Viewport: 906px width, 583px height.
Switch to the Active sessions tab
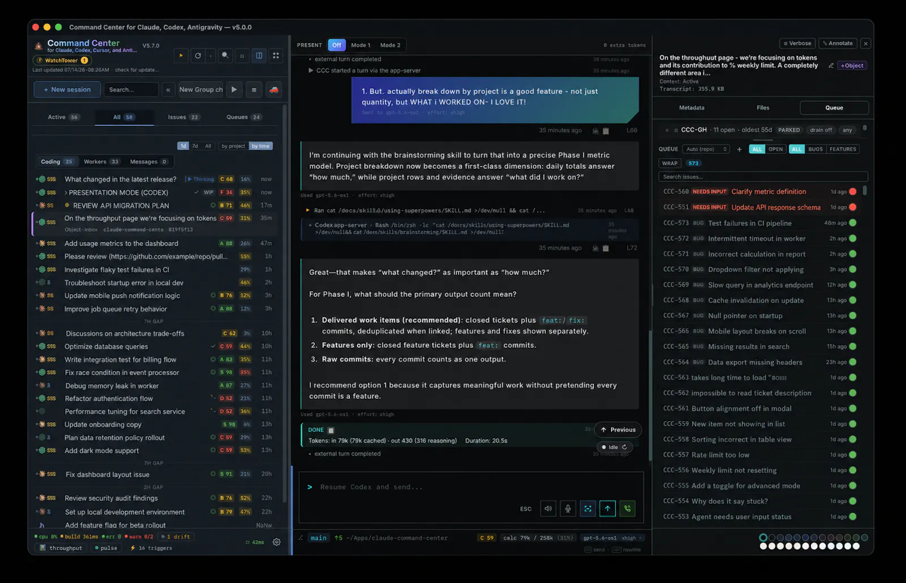pyautogui.click(x=63, y=117)
